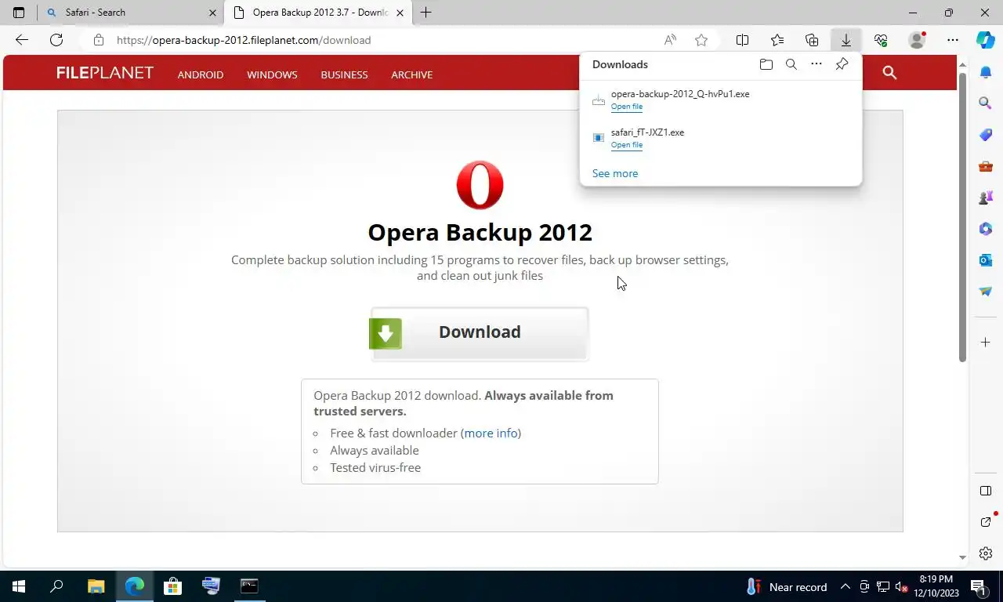Open sidebar Drop paper plane icon
Image resolution: width=1003 pixels, height=602 pixels.
point(986,291)
